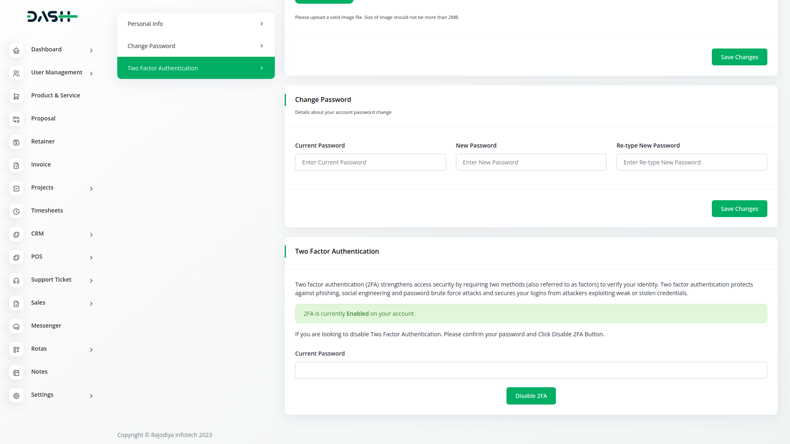Click the 2FA Current Password input field
The width and height of the screenshot is (790, 444).
(x=531, y=370)
